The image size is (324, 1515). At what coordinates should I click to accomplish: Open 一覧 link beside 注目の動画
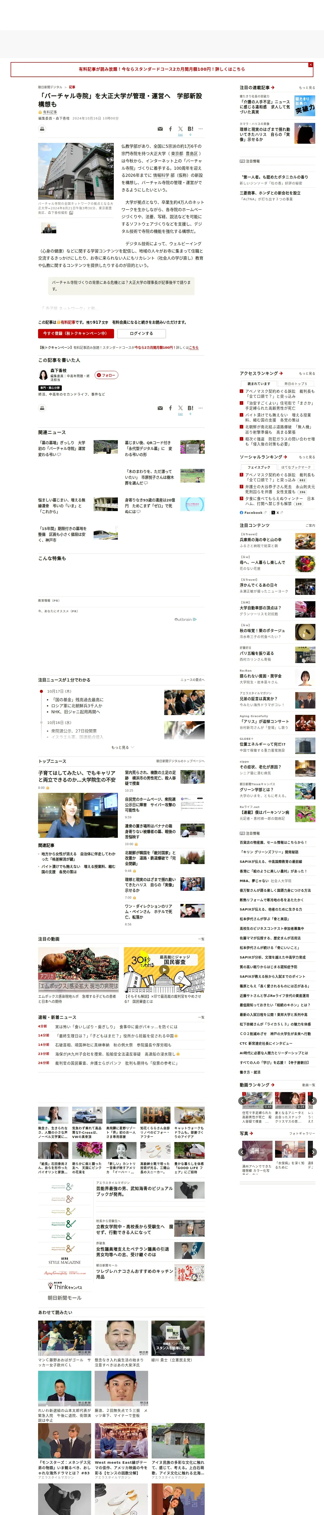(201, 939)
